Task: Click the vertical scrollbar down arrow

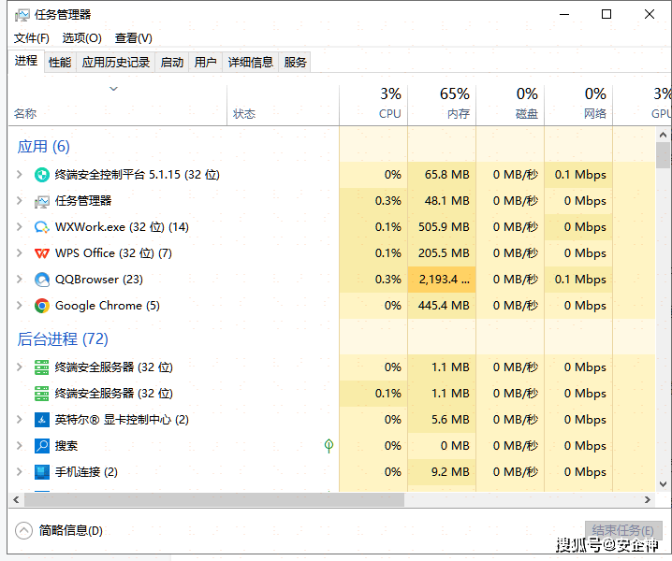Action: tap(663, 484)
